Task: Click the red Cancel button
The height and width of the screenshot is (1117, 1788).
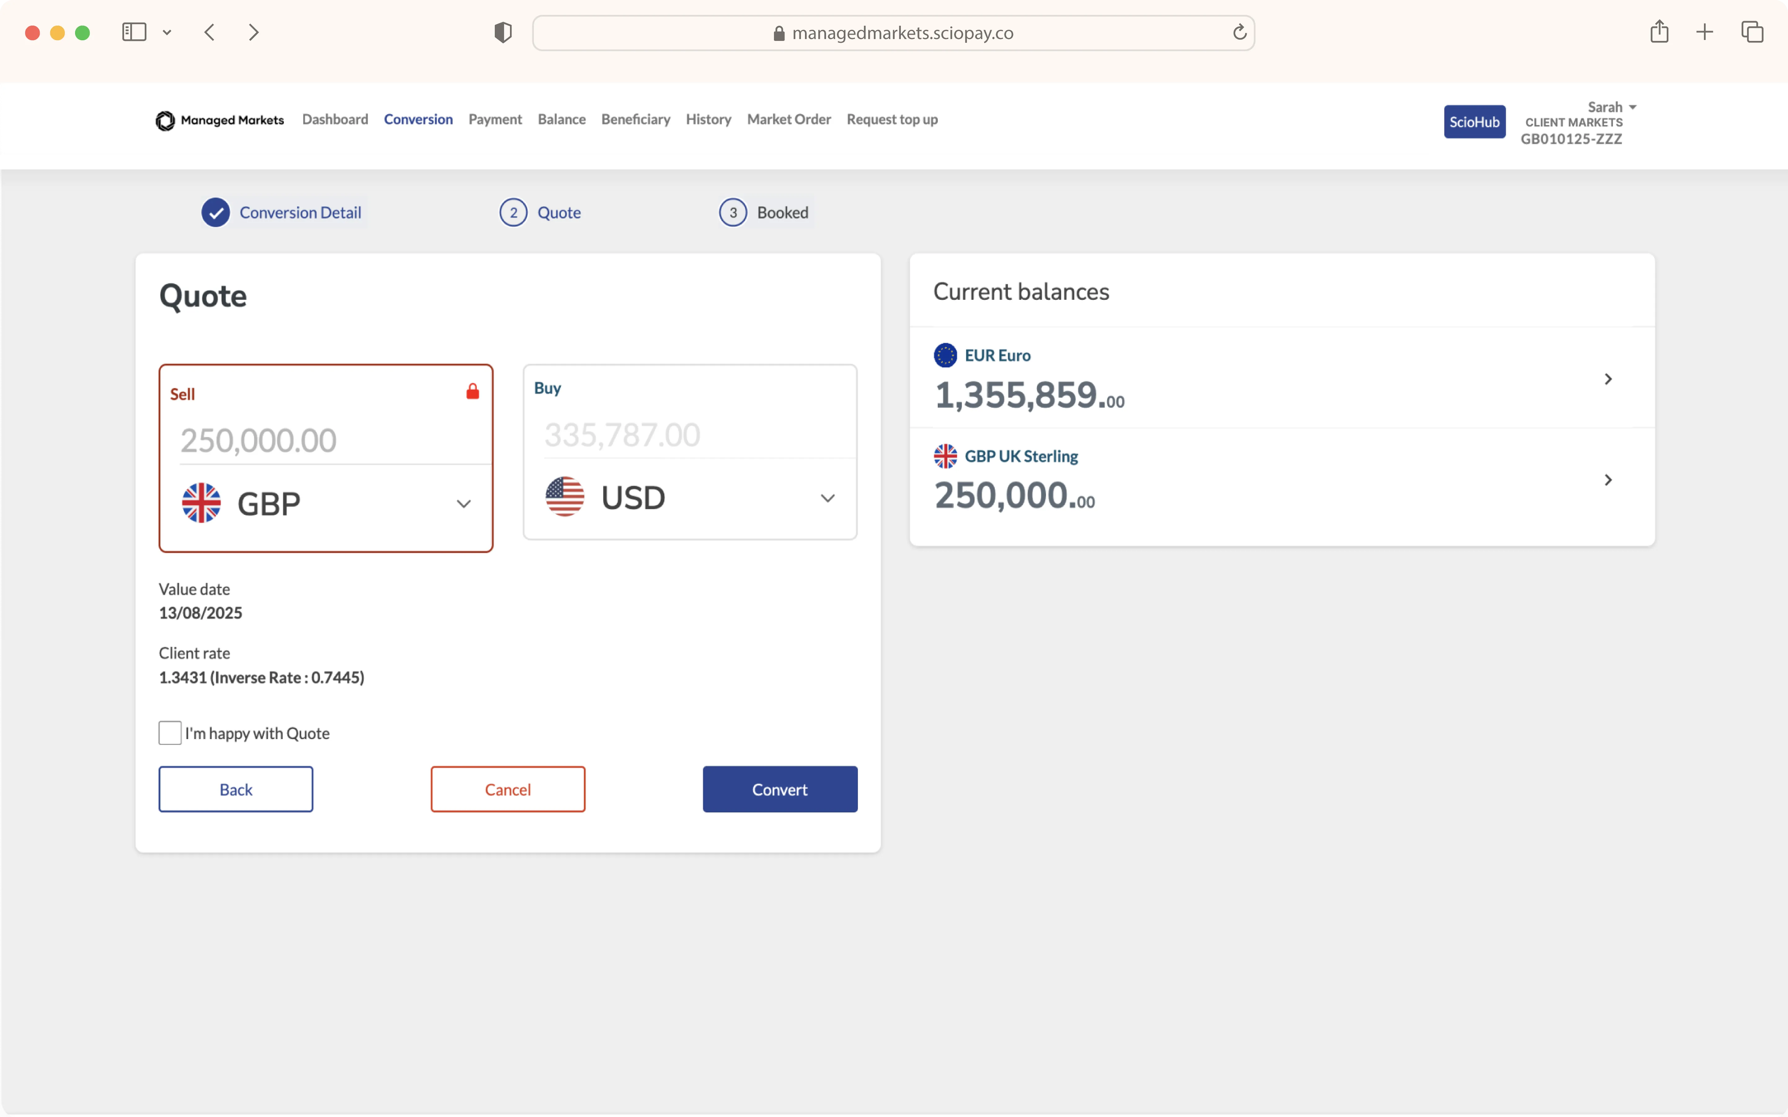Action: (x=508, y=789)
